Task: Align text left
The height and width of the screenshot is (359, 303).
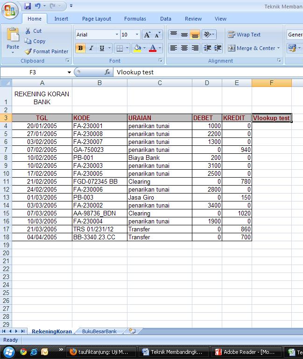Action: tap(174, 48)
